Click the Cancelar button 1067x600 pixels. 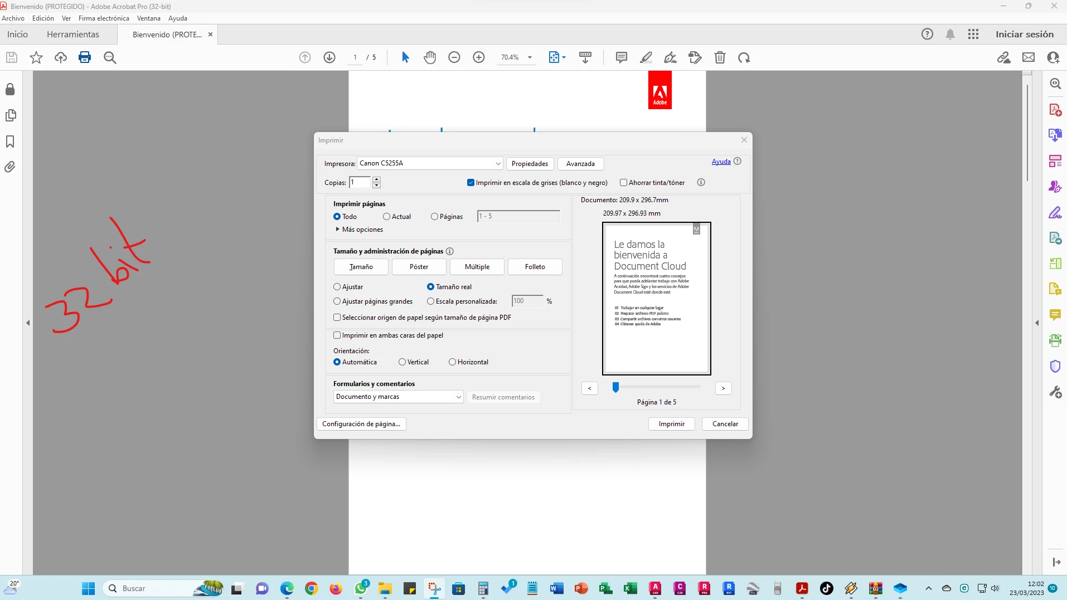coord(725,424)
